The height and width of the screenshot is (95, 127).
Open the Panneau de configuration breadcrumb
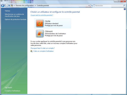pyautogui.click(x=25, y=6)
